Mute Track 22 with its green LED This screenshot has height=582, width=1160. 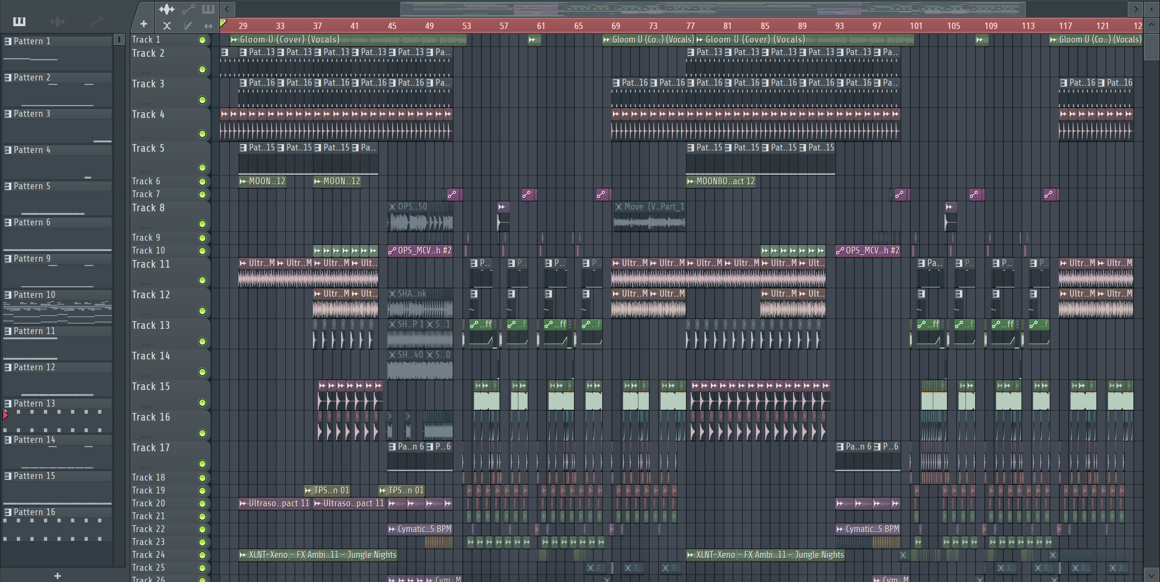pos(203,529)
